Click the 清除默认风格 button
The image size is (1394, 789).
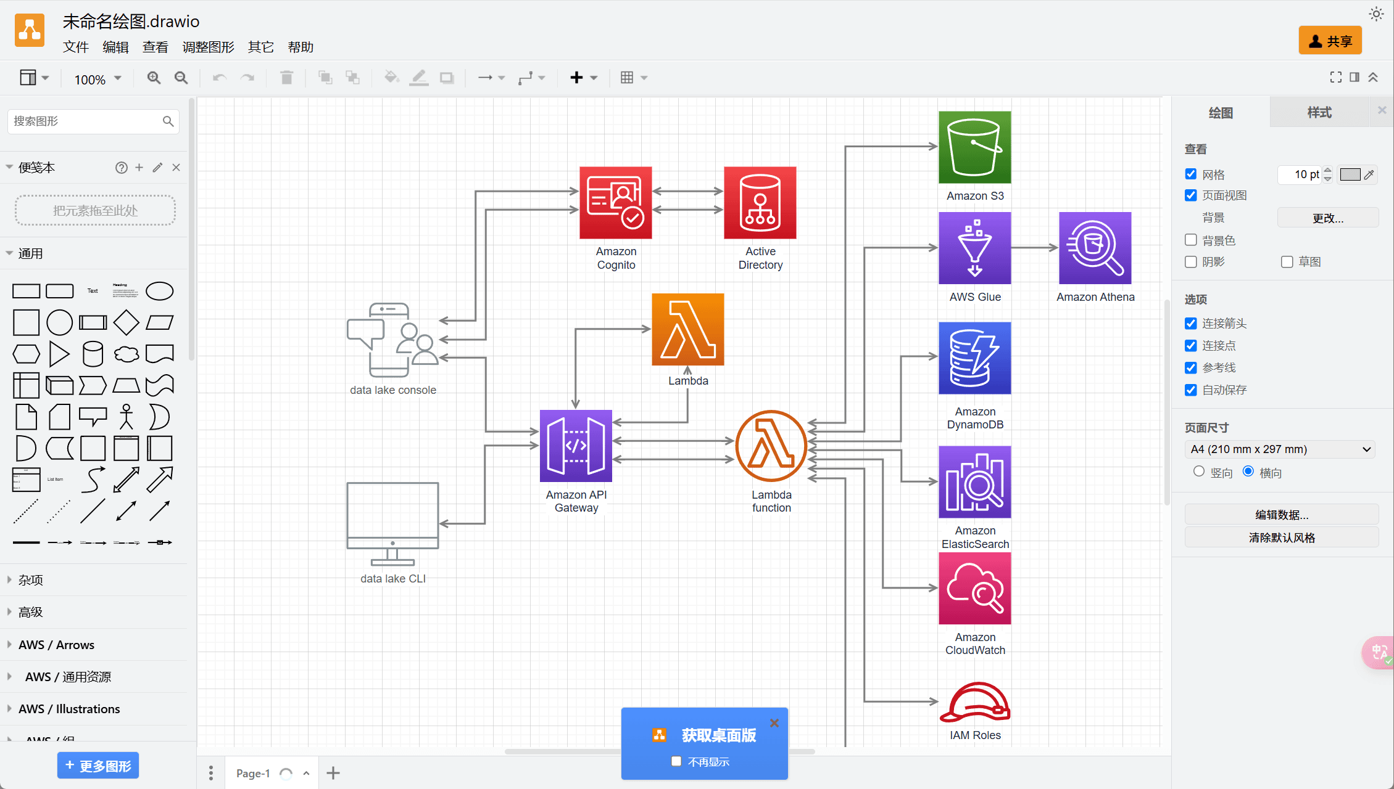tap(1281, 537)
